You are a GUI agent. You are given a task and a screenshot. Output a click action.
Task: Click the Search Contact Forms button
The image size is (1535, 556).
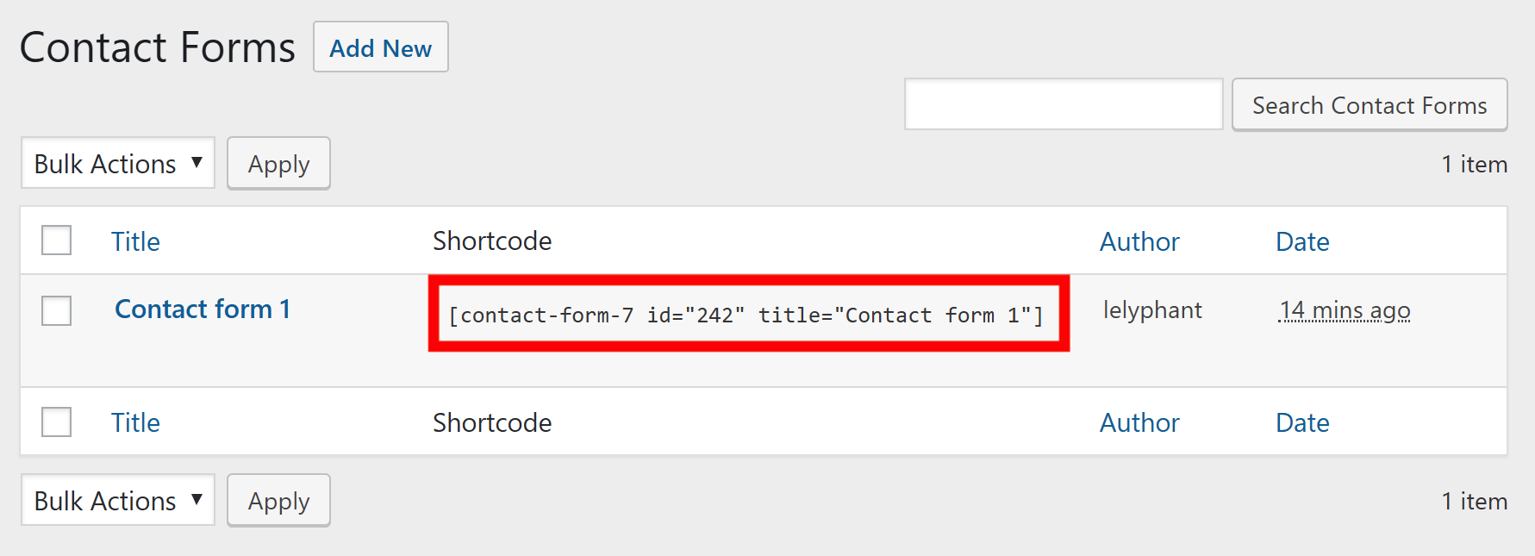tap(1369, 104)
